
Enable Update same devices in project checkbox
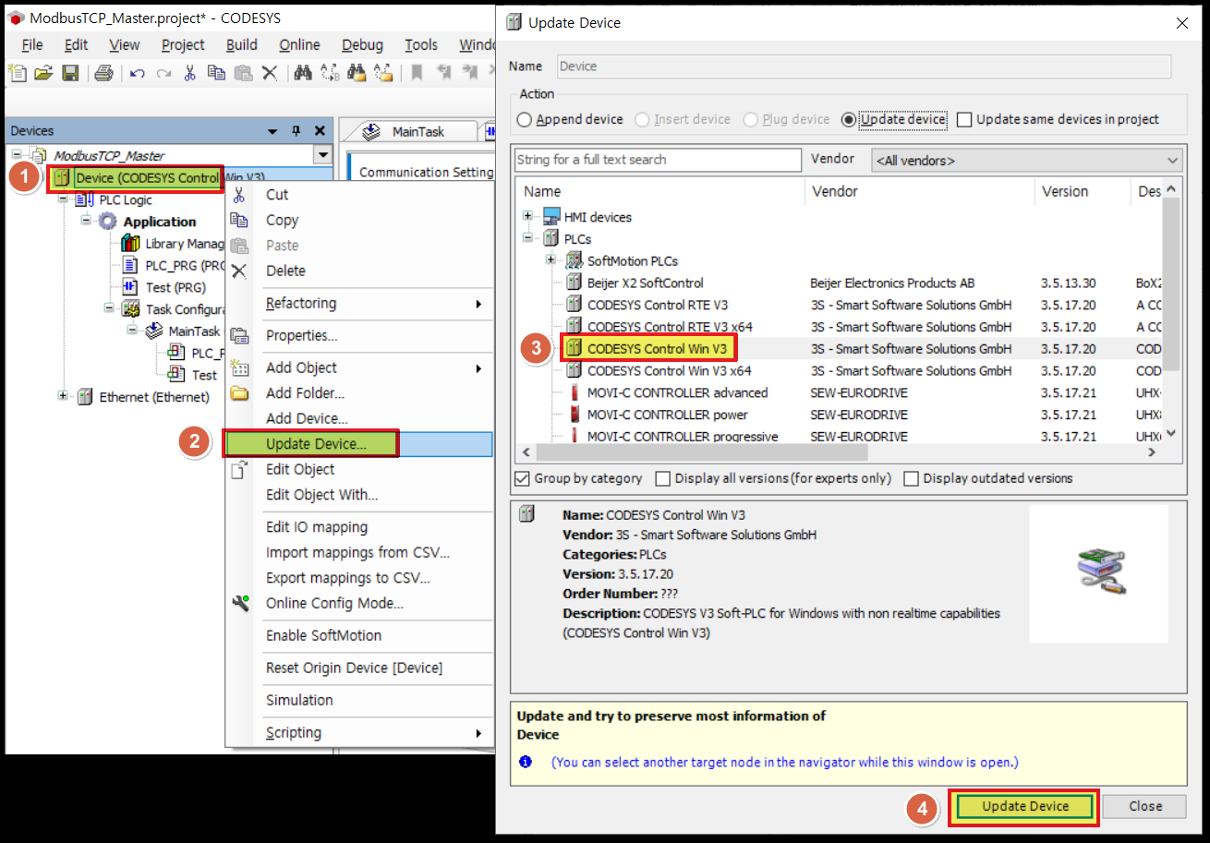click(964, 119)
